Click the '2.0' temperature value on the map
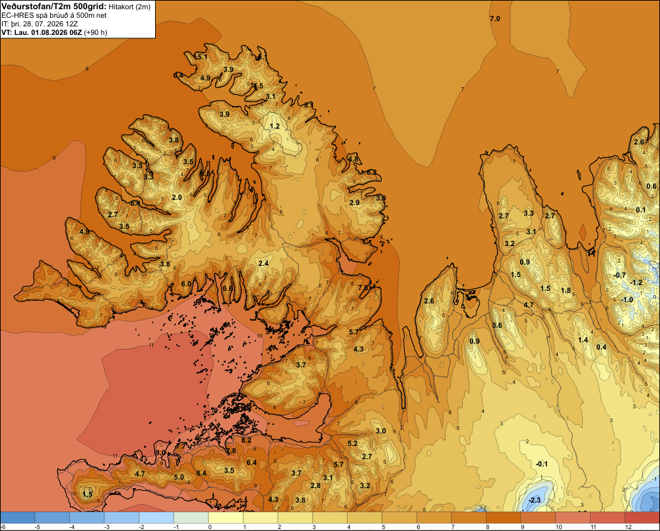The width and height of the screenshot is (660, 531). pos(177,197)
